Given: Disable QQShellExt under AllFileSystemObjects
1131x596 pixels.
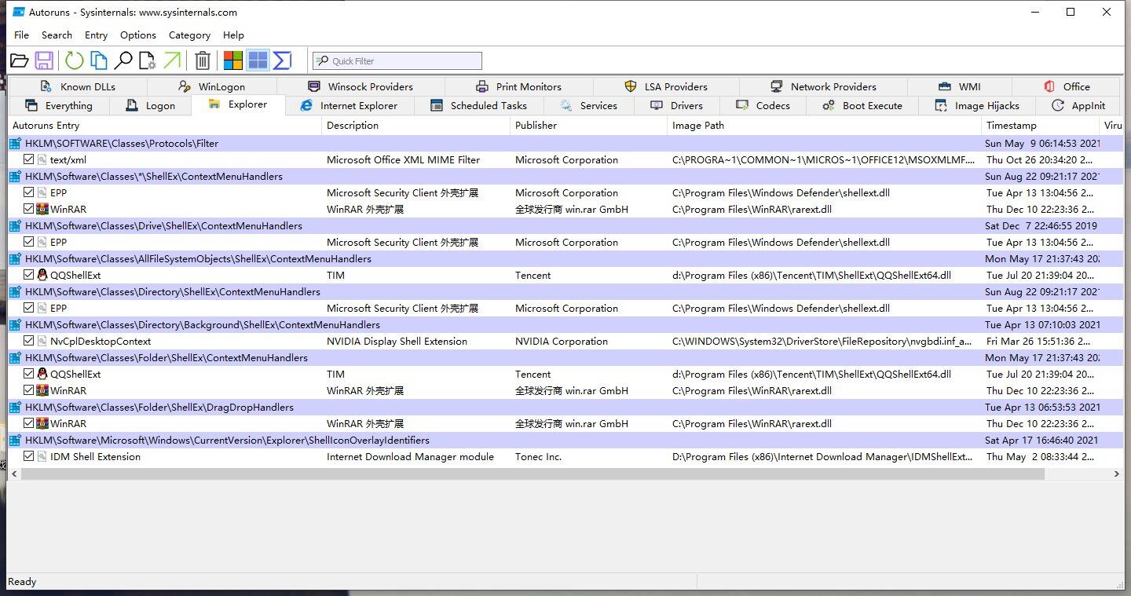Looking at the screenshot, I should (29, 275).
